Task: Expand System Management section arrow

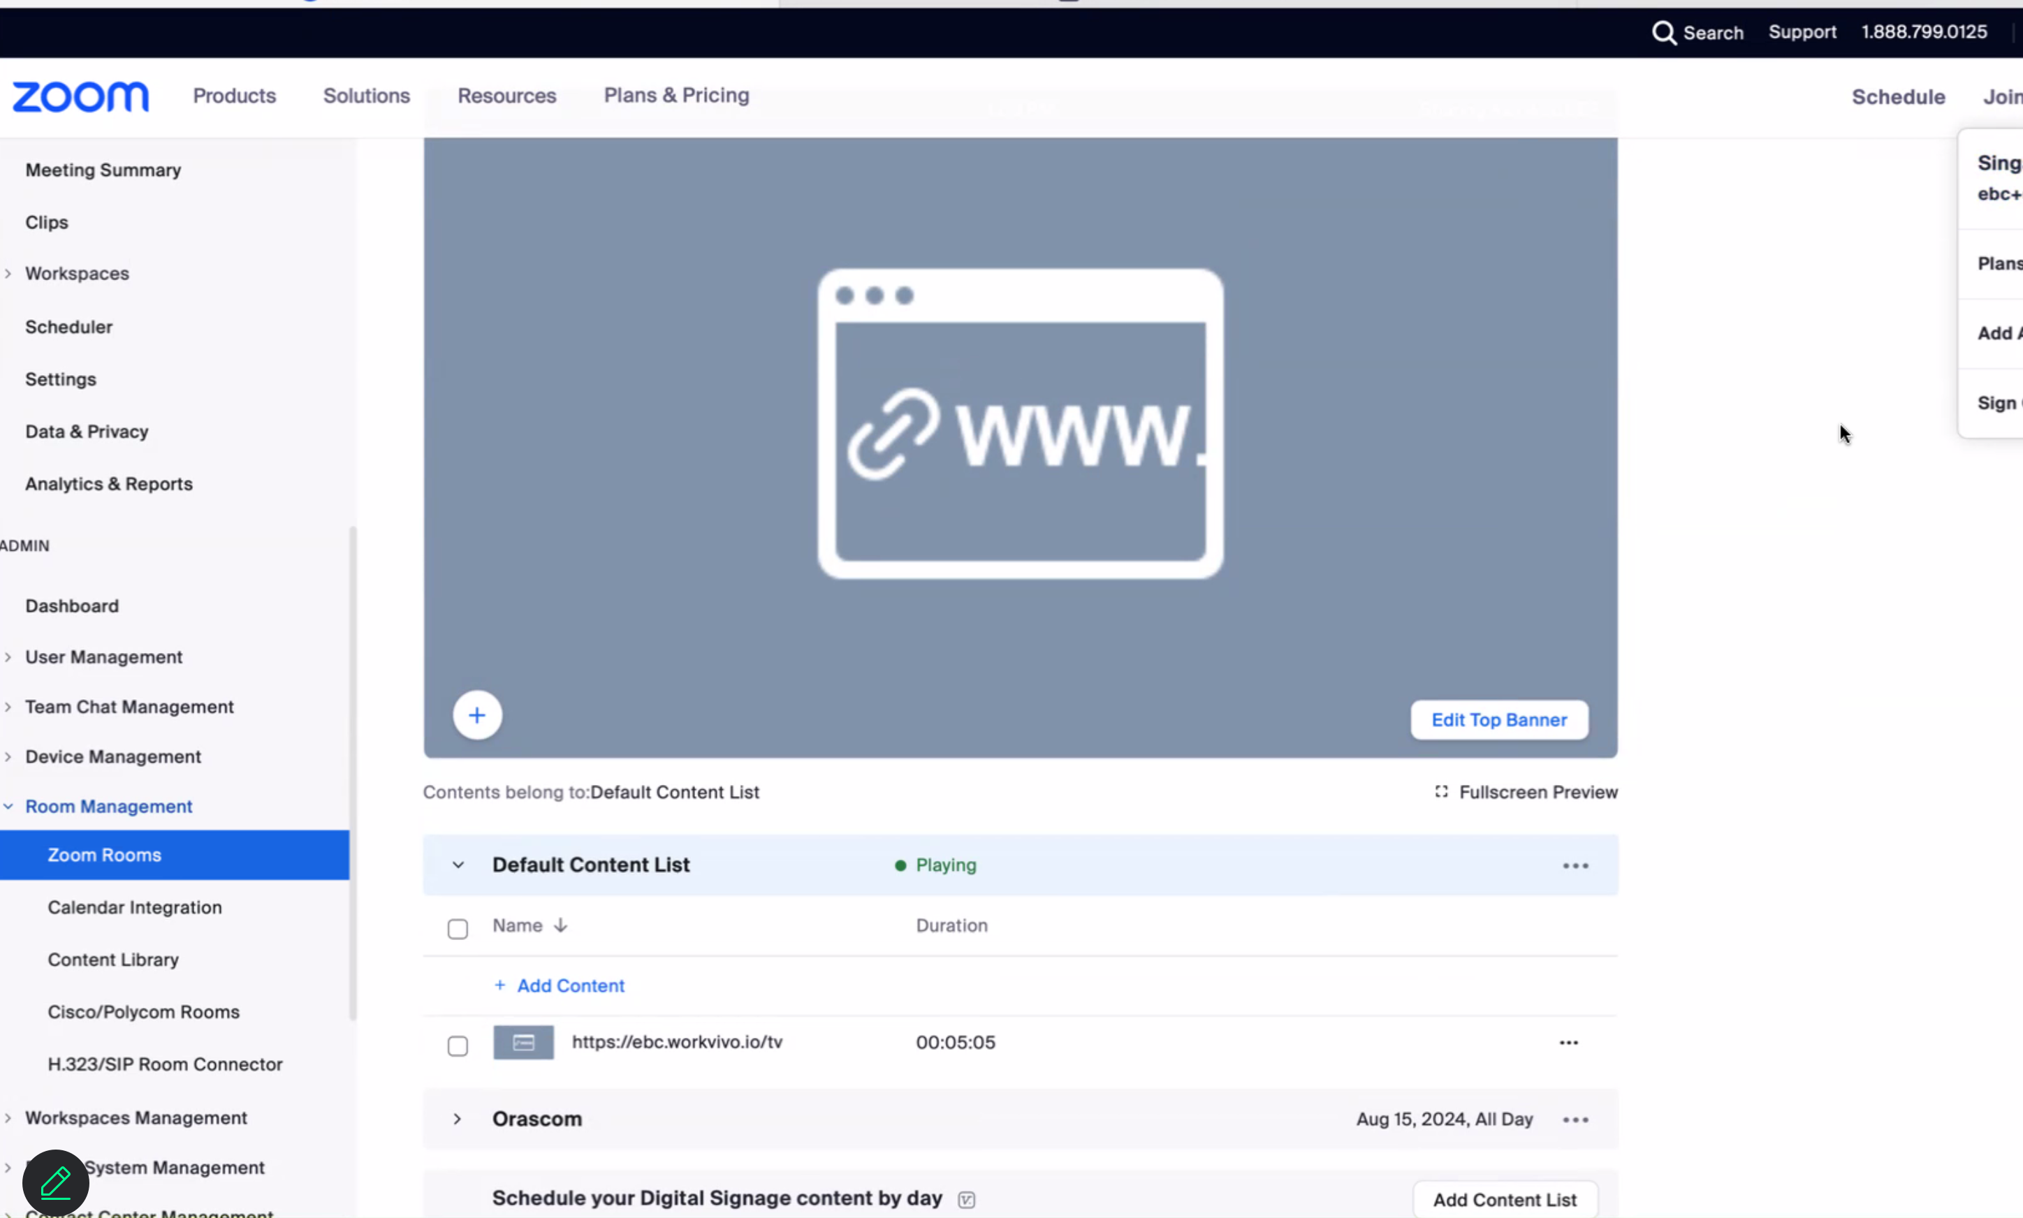Action: 8,1167
